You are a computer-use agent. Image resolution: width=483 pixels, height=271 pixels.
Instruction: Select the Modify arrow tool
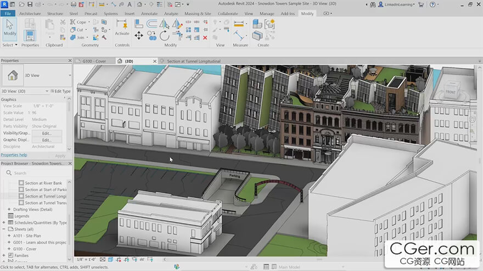click(x=10, y=29)
